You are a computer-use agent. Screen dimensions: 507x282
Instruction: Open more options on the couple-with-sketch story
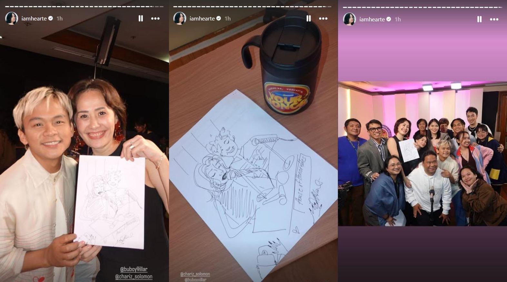155,18
